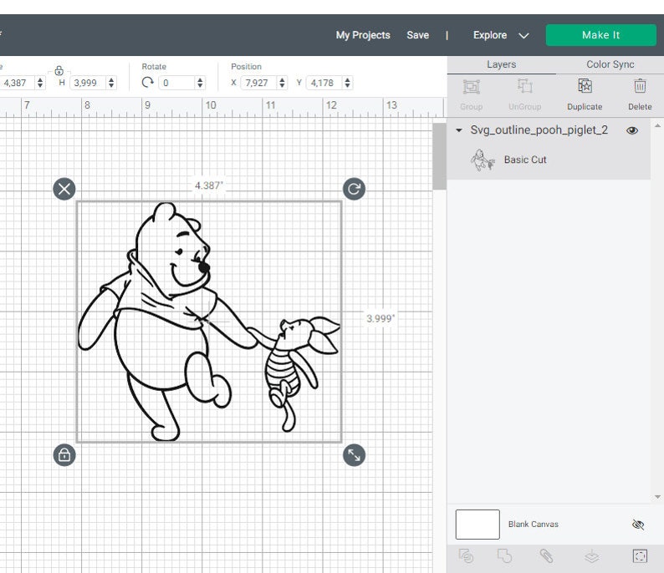This screenshot has width=664, height=573.
Task: Select the Basic Cut layer thumbnail
Action: [x=483, y=160]
